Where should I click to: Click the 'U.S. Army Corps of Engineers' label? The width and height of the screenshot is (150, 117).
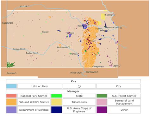79,110
